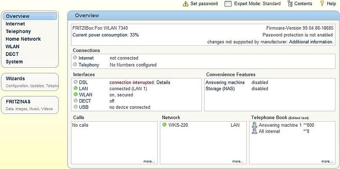Open the Telephony menu
340x169 pixels.
[x=18, y=31]
